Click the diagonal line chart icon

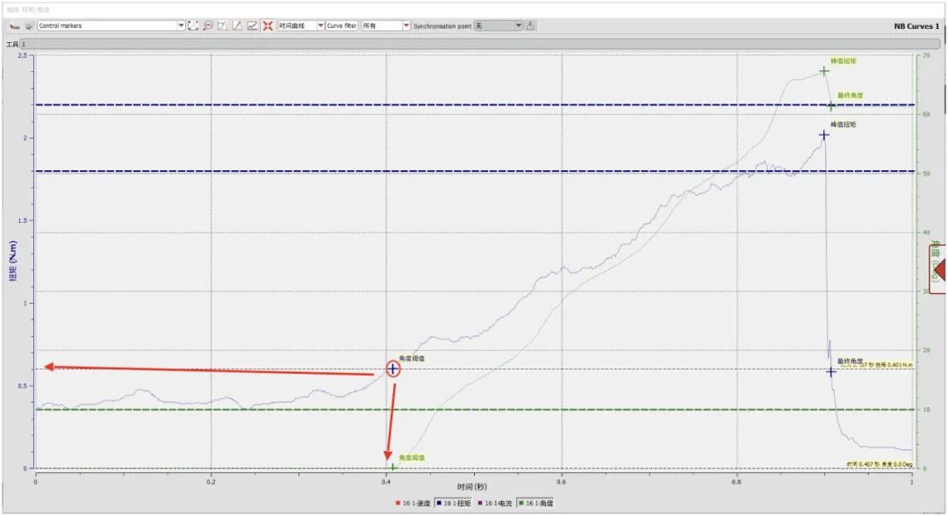[238, 25]
